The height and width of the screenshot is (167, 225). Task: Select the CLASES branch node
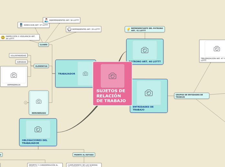(44, 45)
